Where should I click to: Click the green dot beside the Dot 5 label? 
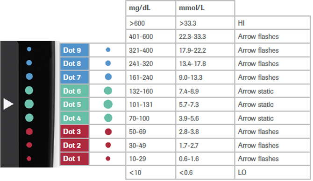108,104
